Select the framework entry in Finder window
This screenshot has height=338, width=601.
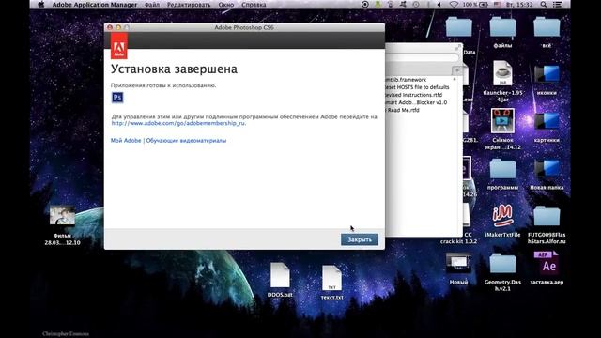tap(406, 80)
